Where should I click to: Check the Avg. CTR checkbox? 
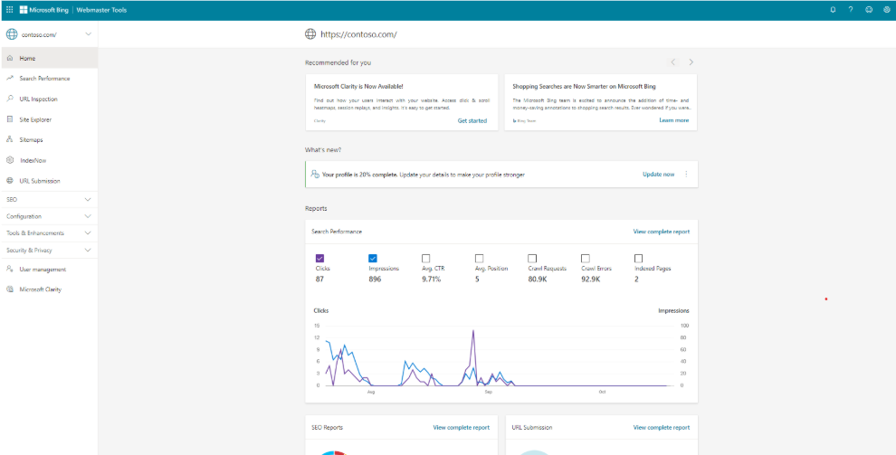[x=425, y=258]
